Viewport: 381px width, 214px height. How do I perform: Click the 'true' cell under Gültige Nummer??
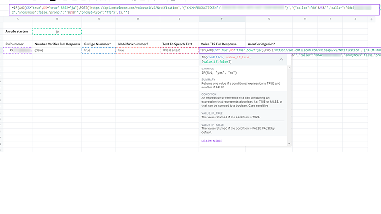click(x=98, y=50)
